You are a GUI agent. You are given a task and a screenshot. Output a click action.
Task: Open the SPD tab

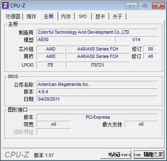(83, 16)
